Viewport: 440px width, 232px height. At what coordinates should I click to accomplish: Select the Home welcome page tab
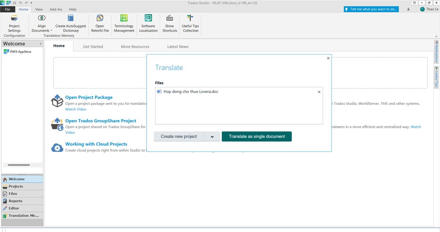point(59,46)
